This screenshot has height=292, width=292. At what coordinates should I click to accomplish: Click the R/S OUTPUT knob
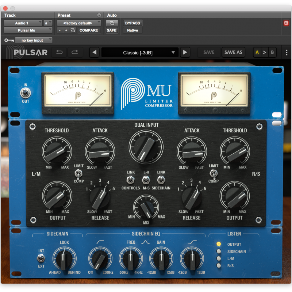(x=235, y=196)
